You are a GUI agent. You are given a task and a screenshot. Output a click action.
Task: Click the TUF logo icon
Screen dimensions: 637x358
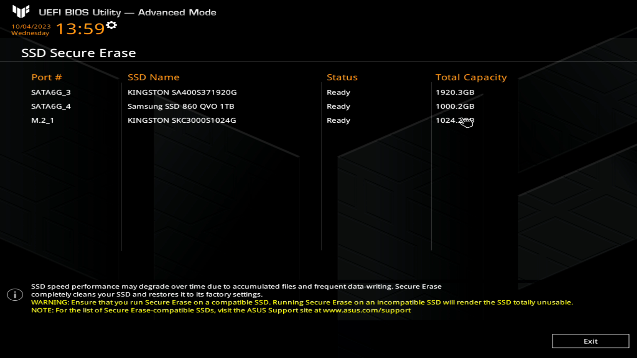[x=21, y=12]
